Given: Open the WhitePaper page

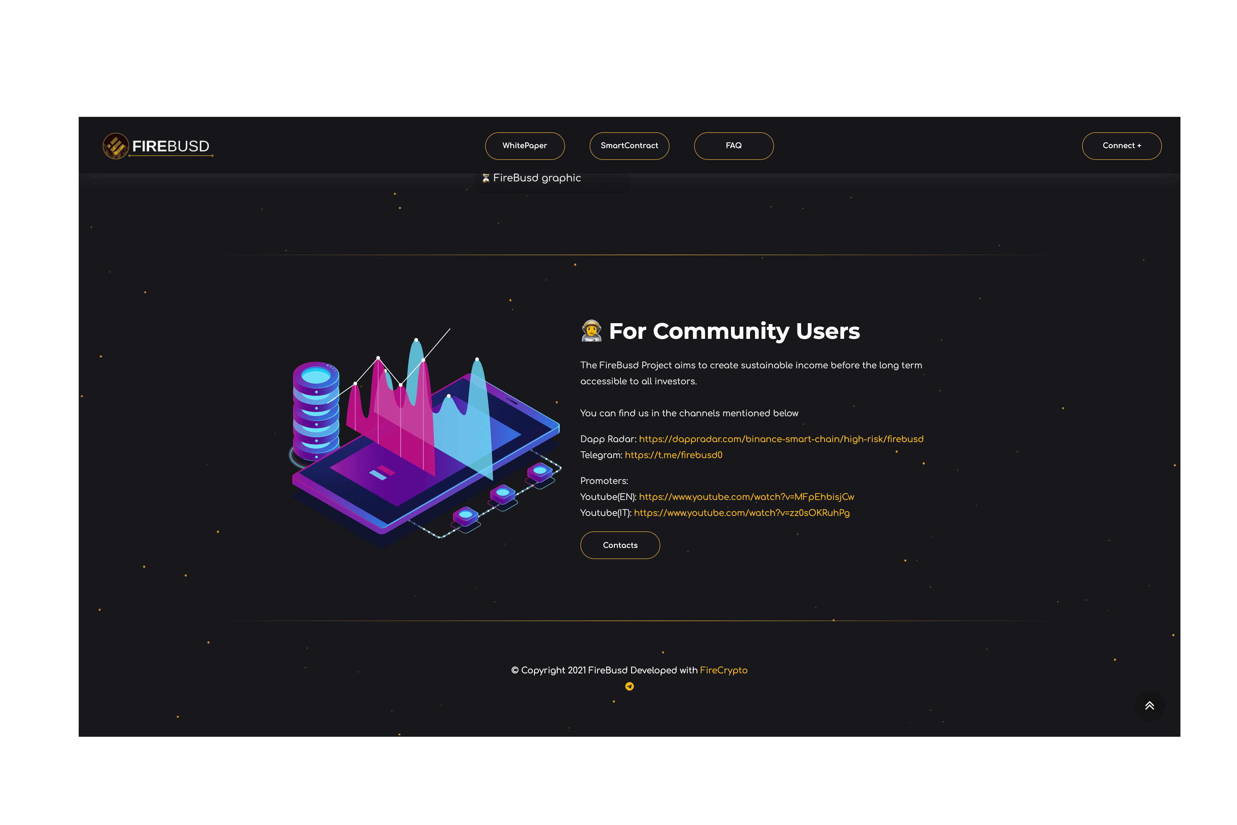Looking at the screenshot, I should (524, 146).
